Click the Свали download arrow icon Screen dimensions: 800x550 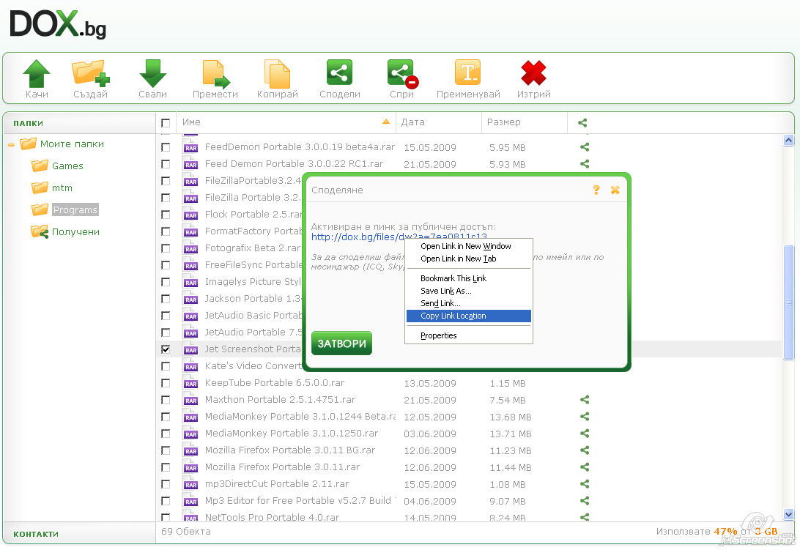pos(152,73)
